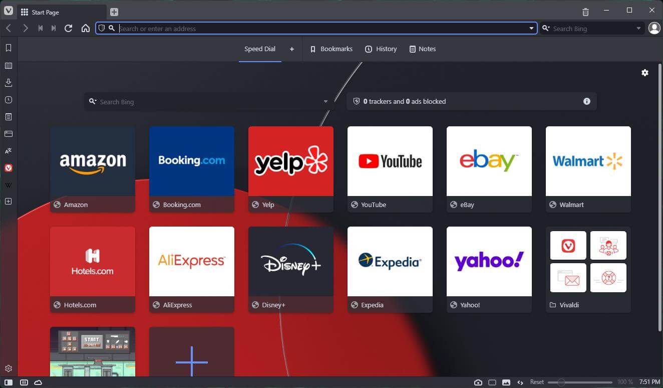Open sync cloud status icon
The image size is (663, 388).
coord(38,382)
